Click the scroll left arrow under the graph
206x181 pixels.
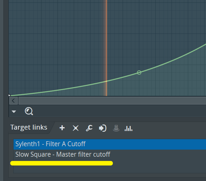pyautogui.click(x=14, y=101)
